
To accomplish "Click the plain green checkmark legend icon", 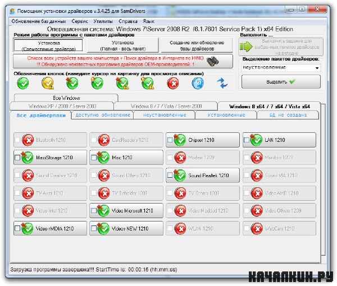I will 23,83.
